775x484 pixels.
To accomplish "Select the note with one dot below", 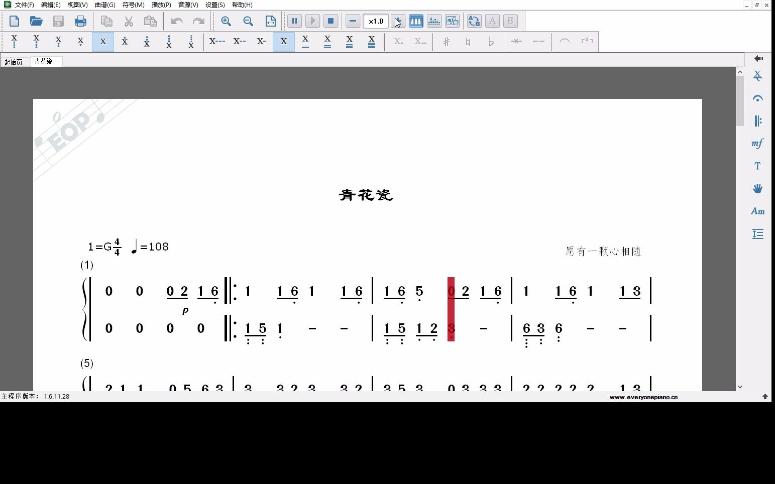I will (80, 42).
